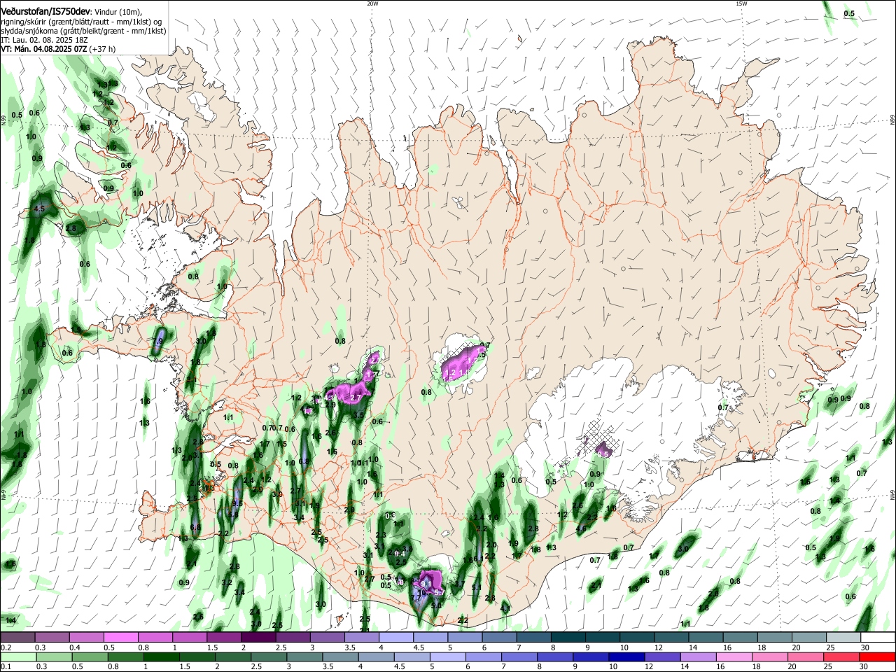
Task: Click the lower legend swatch between 0.1 and 0.3
Action: click(17, 657)
